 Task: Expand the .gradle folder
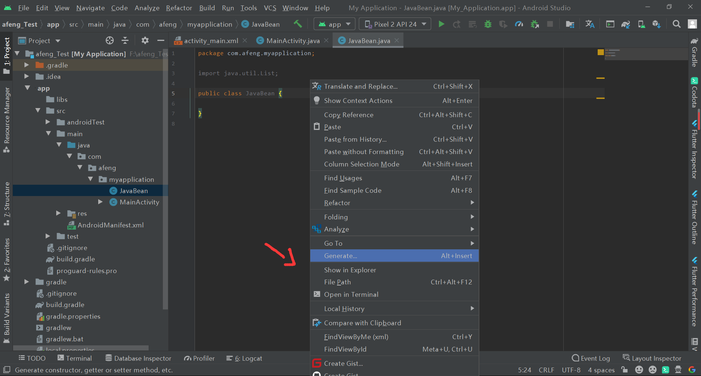coord(26,65)
